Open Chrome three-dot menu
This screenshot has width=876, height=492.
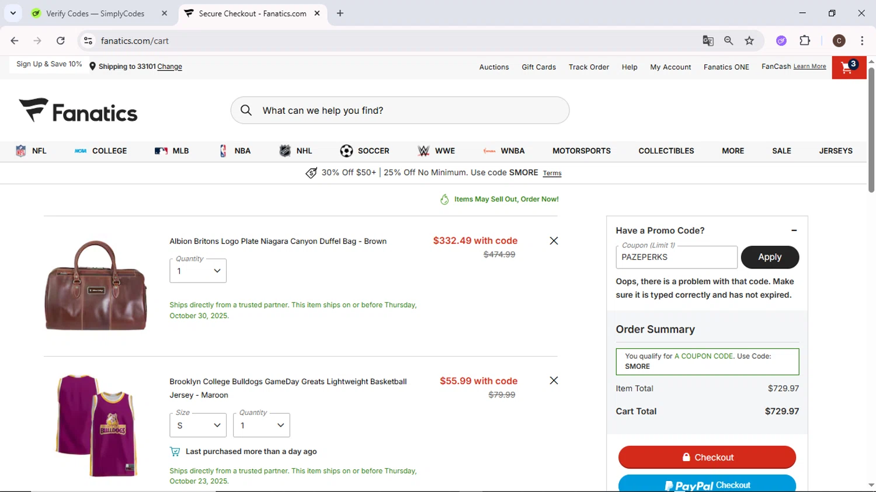[x=862, y=41]
